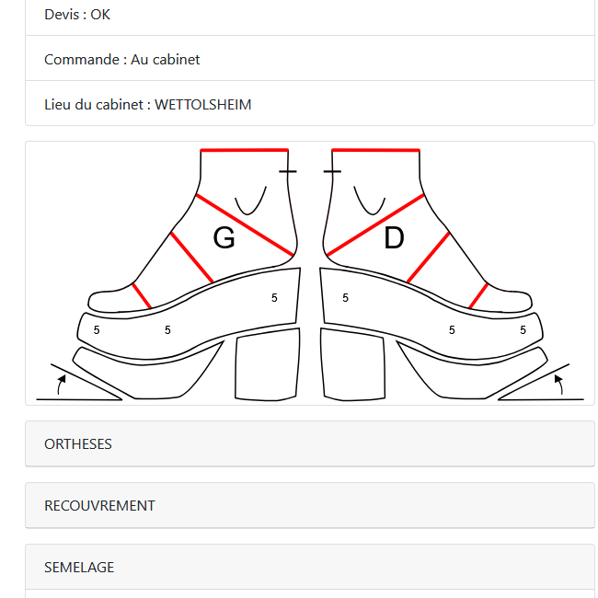Click toe value 5 on right sole
This screenshot has height=598, width=598.
click(523, 330)
